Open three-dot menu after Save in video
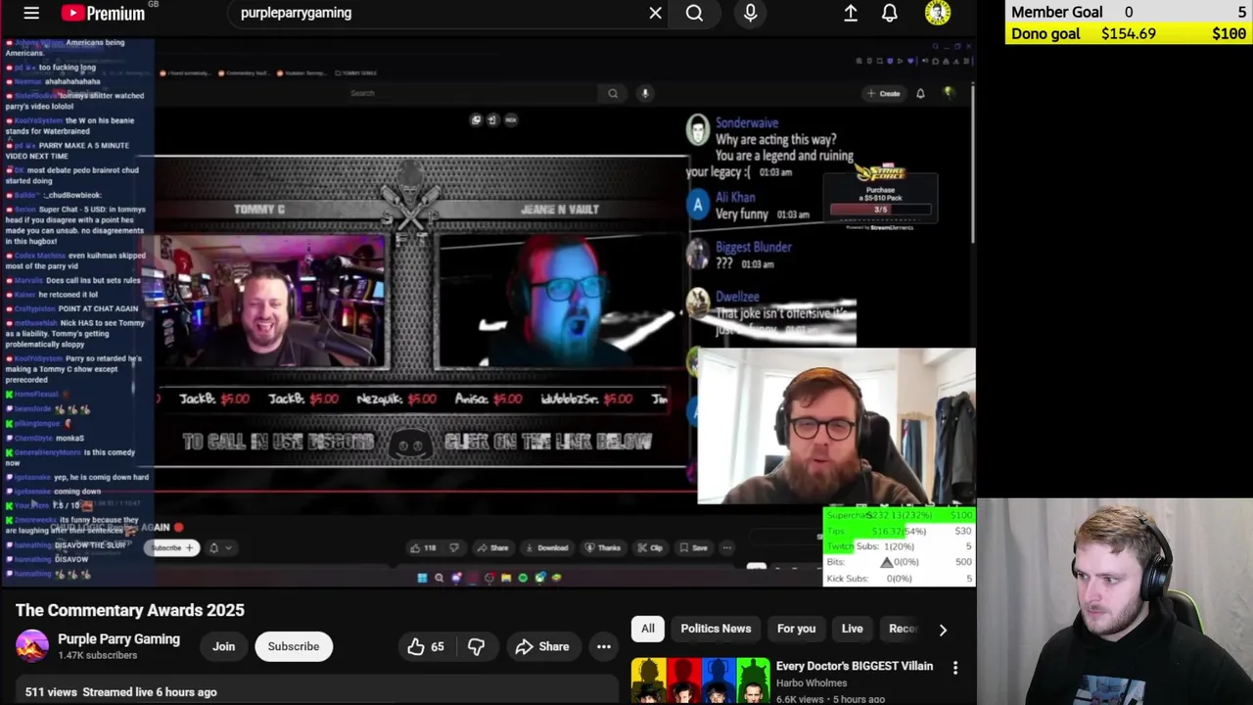Viewport: 1253px width, 705px height. (727, 547)
